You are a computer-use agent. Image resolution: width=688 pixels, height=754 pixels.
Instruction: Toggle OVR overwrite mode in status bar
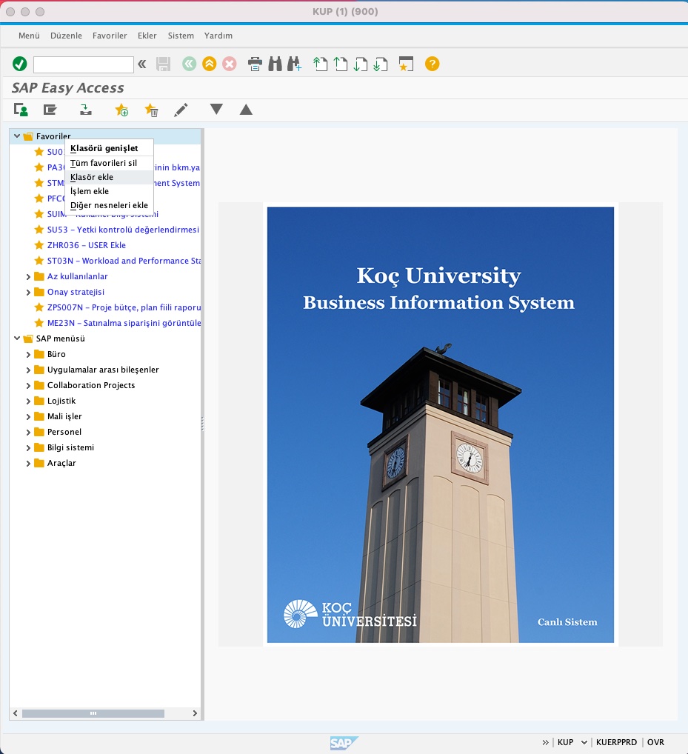655,741
